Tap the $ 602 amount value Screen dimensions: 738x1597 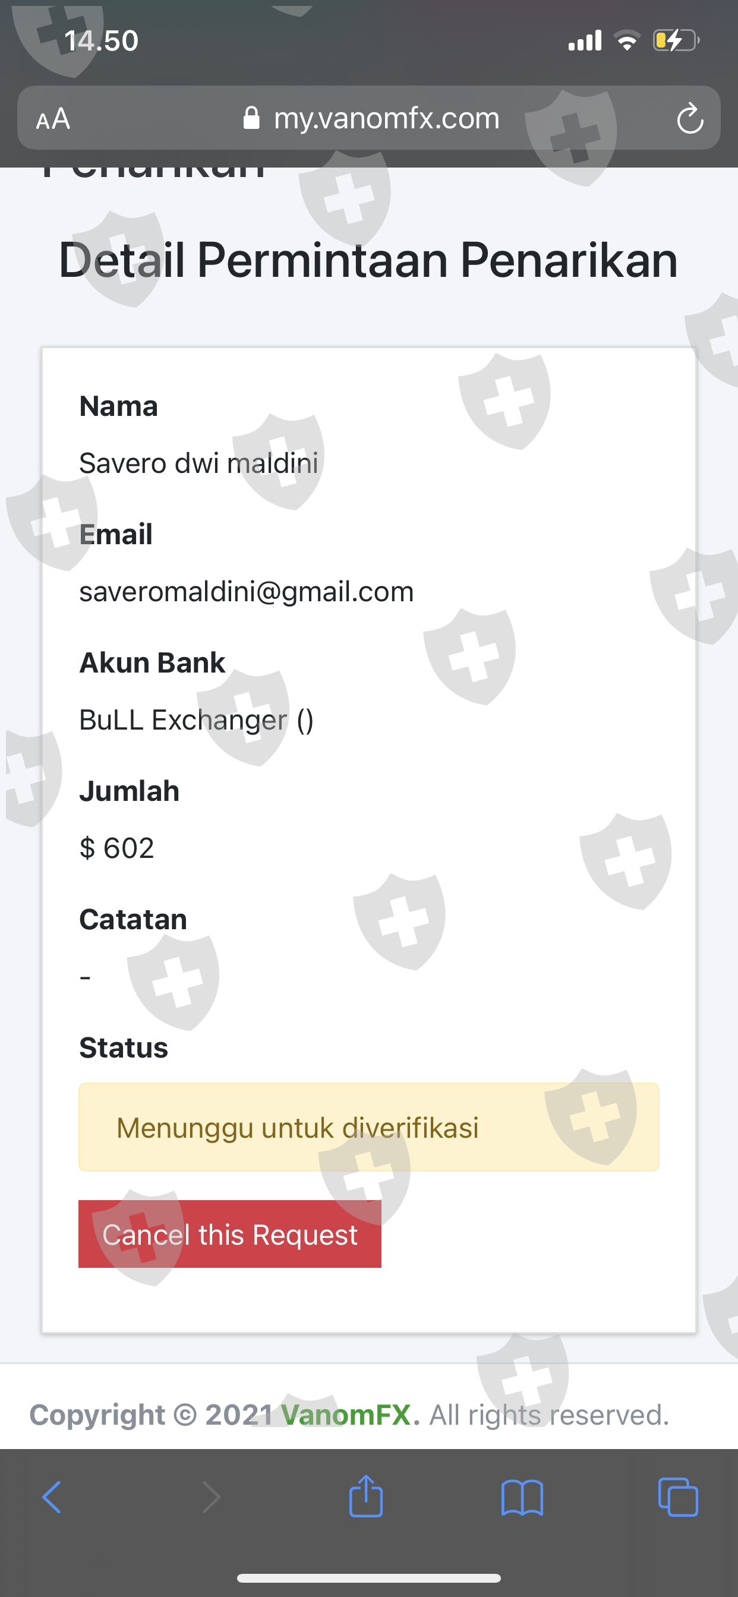click(116, 848)
